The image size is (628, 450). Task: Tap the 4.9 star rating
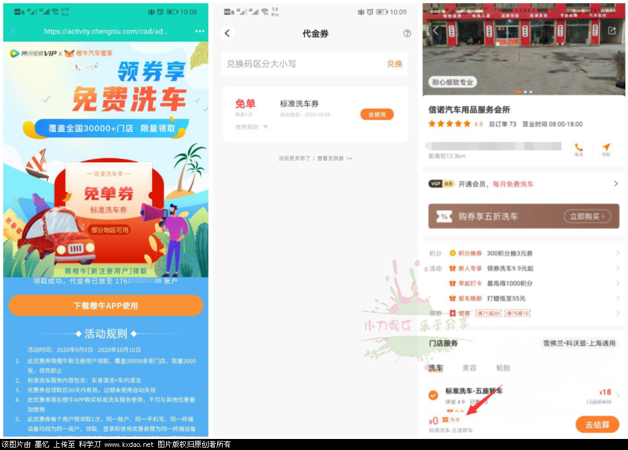[x=456, y=124]
